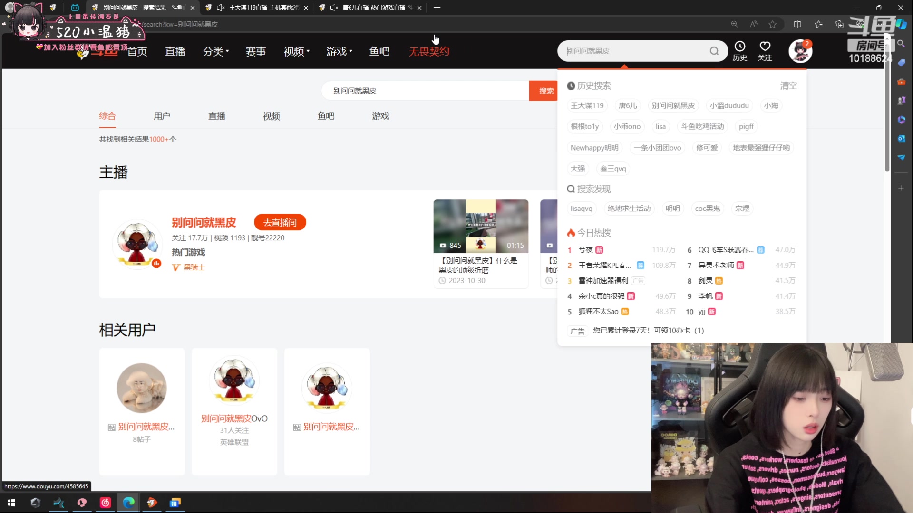Click the Edge sidebar search icon

click(901, 43)
